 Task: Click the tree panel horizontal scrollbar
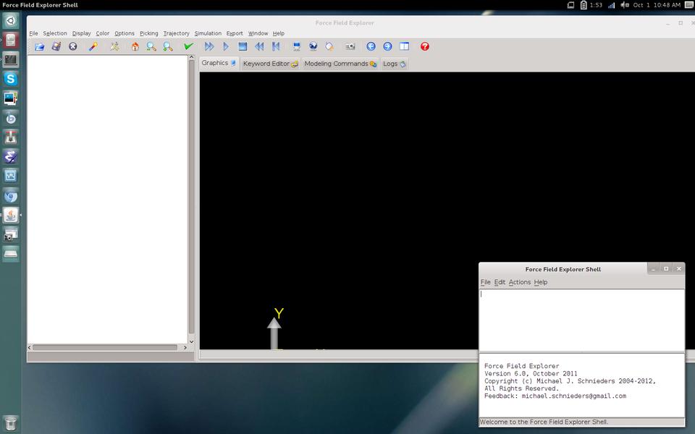pos(105,348)
